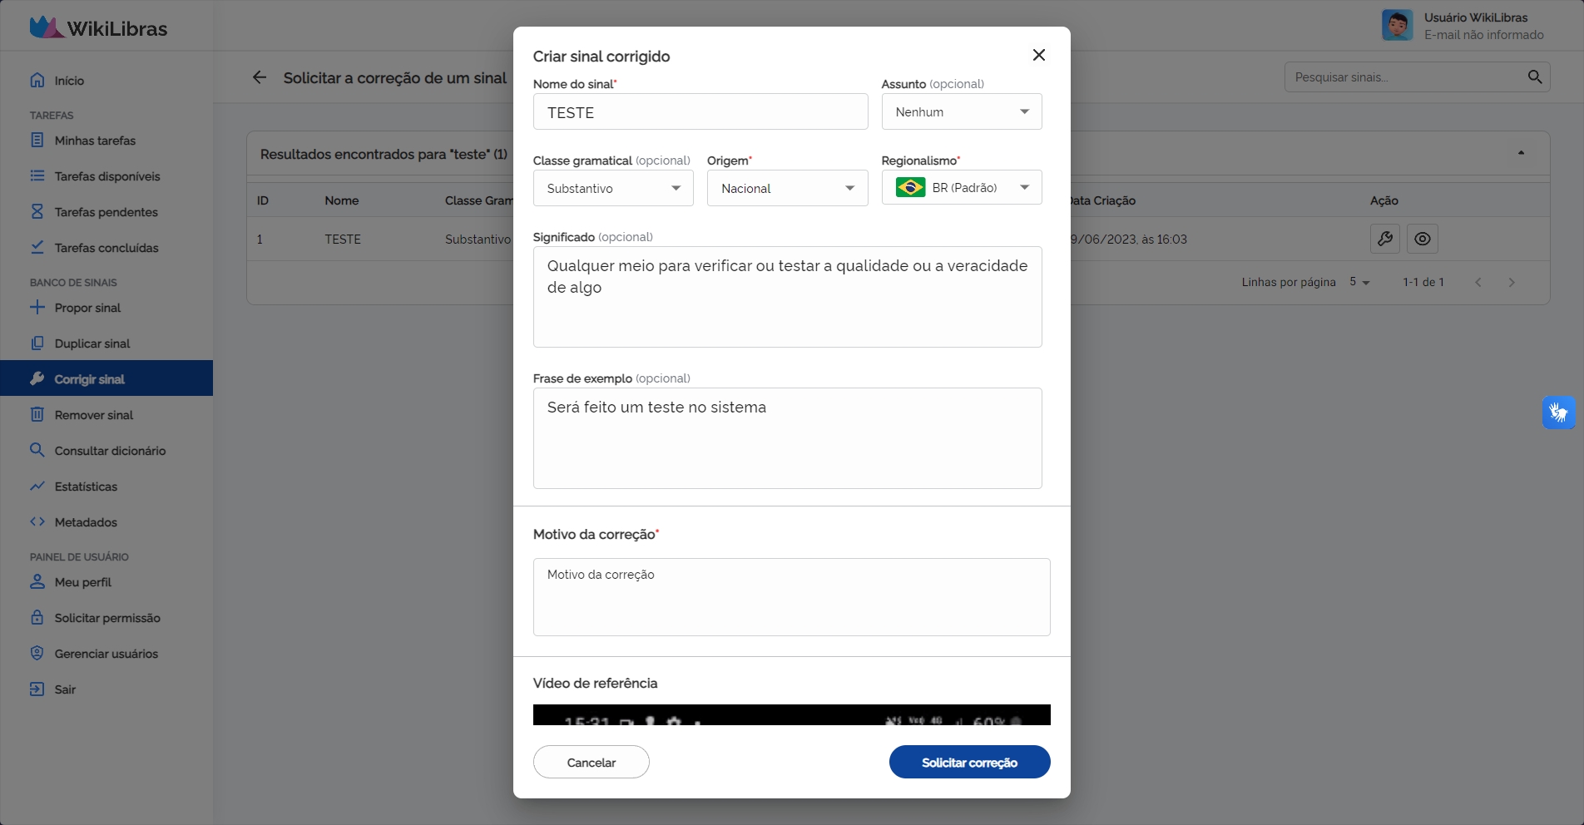Open Minhas tarefas in the sidebar
This screenshot has width=1584, height=825.
coord(95,141)
